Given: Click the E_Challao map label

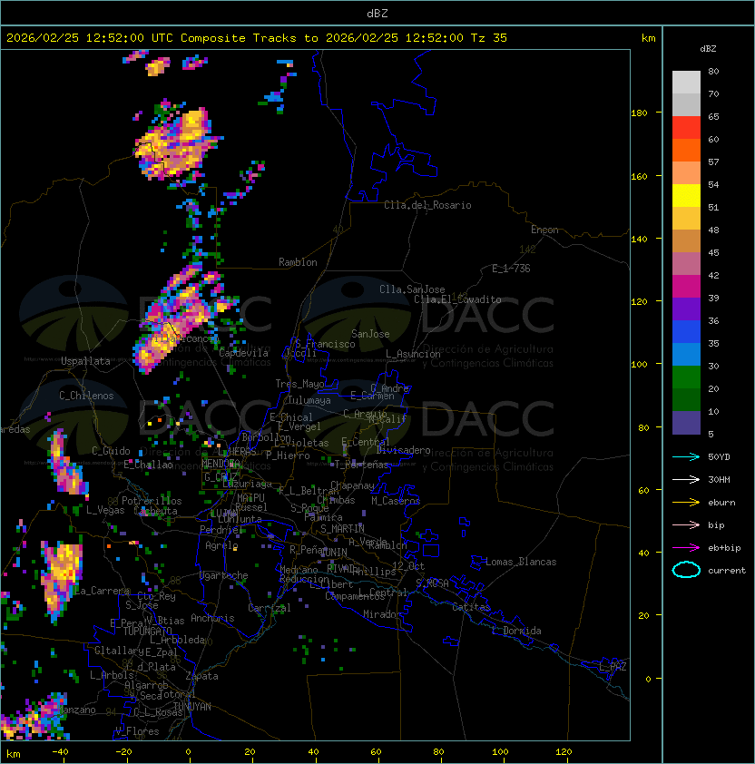Looking at the screenshot, I should [148, 465].
